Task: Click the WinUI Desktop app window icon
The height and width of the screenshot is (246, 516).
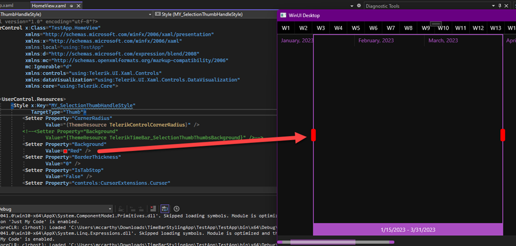Action: (x=283, y=15)
